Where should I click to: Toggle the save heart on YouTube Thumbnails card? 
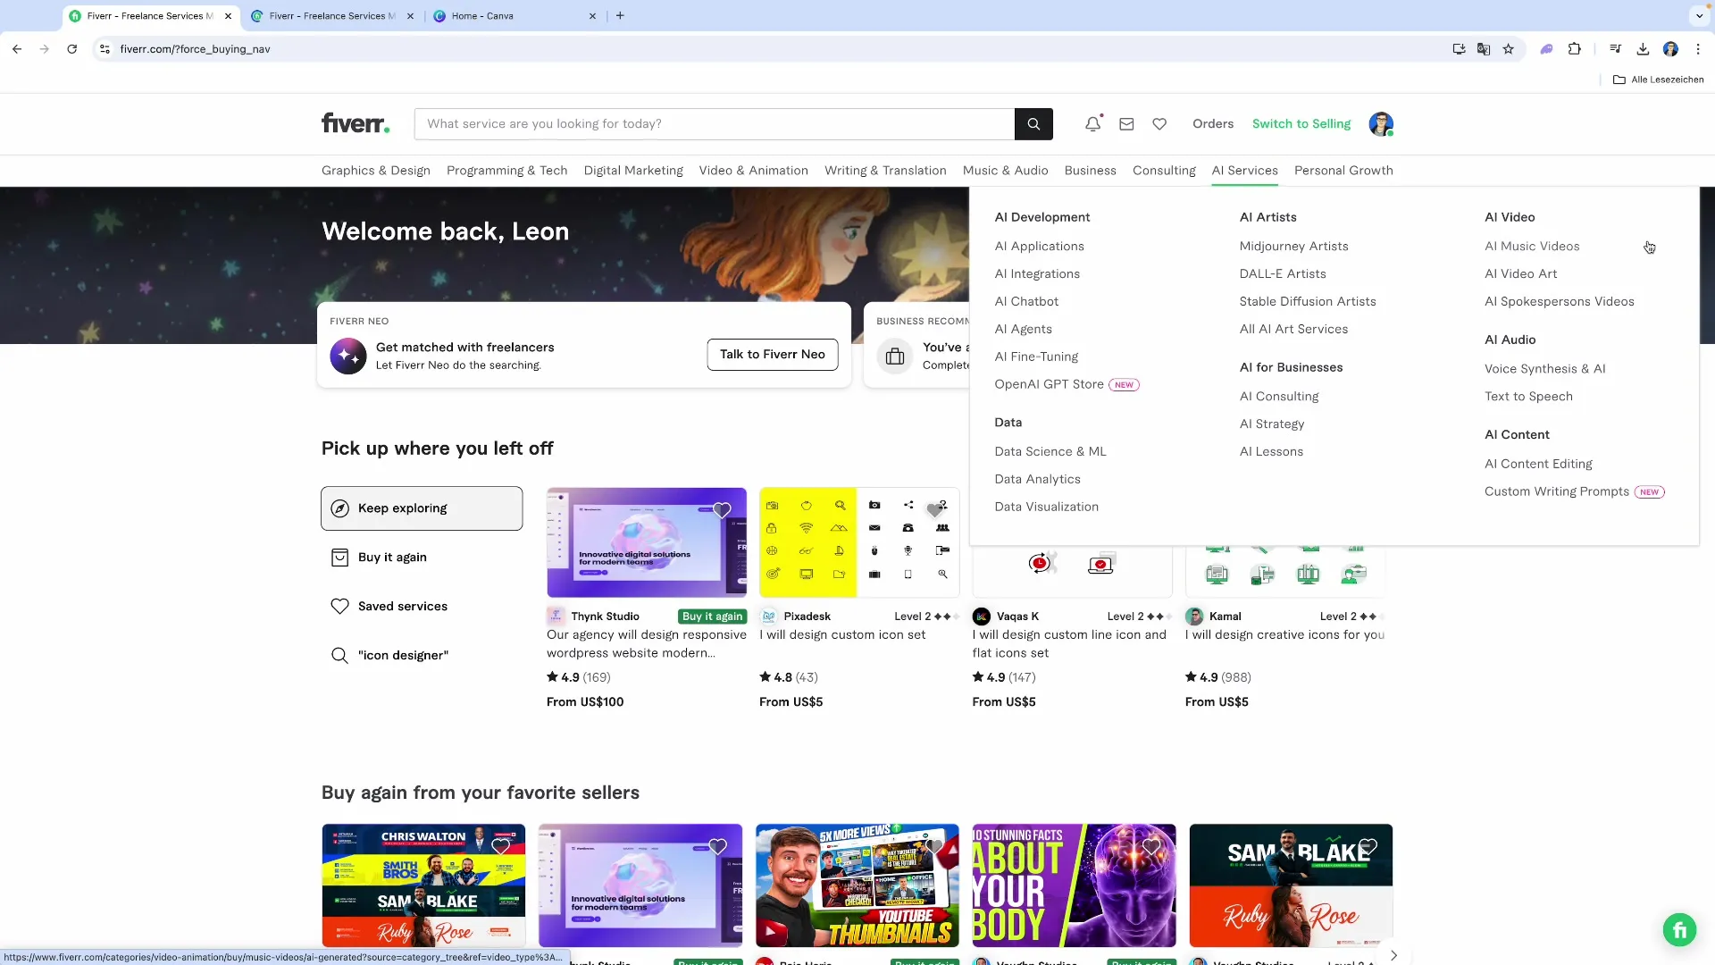934,845
